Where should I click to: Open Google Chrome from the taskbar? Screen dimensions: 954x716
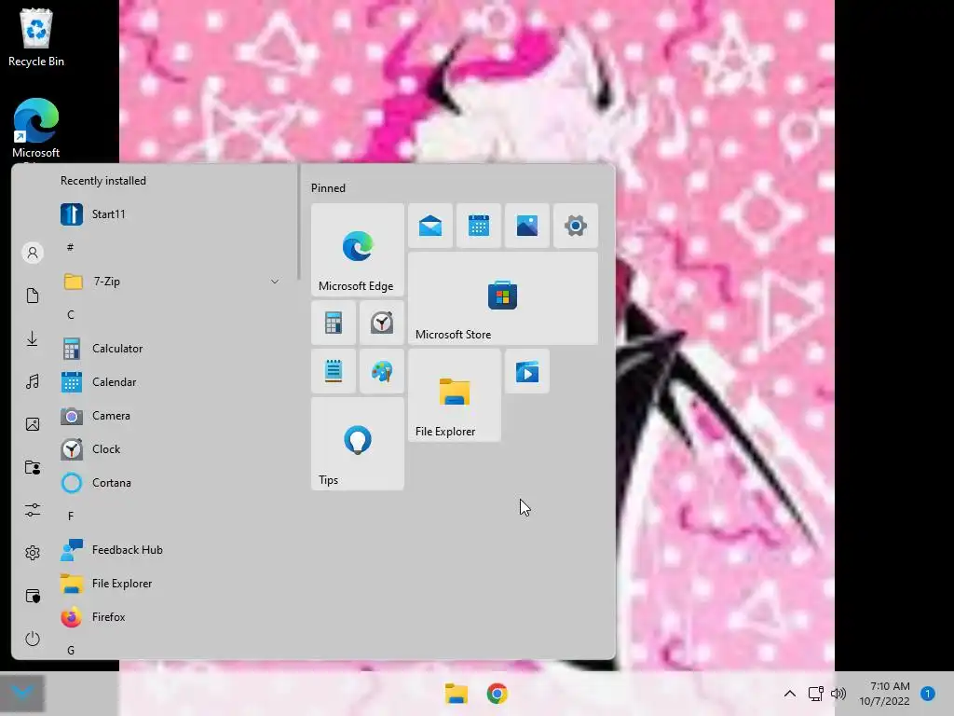click(x=497, y=694)
